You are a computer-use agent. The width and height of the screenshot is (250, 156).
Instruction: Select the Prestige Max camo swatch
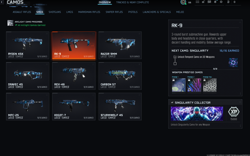coord(210,85)
